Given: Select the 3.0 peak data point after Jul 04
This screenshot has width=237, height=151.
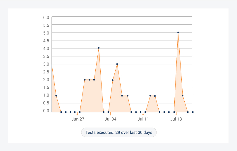Looking at the screenshot, I should (117, 64).
